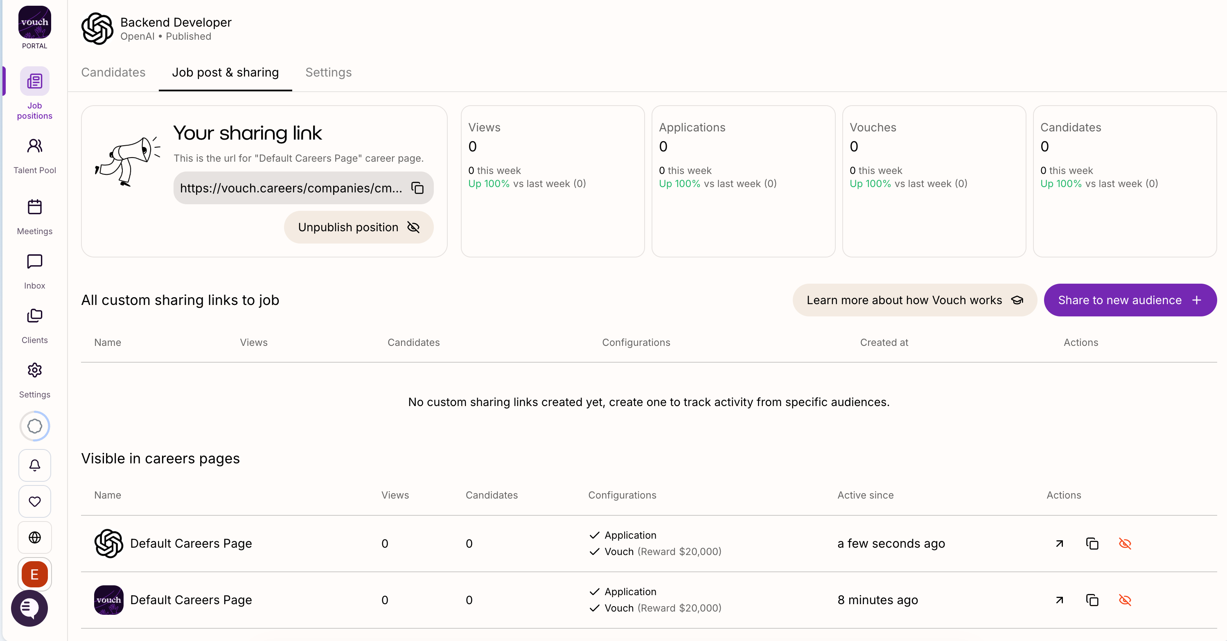Hide OpenAI Default Careers Page visibility
This screenshot has height=641, width=1227.
click(1125, 543)
